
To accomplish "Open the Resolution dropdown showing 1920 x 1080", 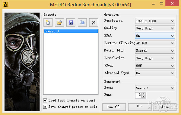I will 155,21.
